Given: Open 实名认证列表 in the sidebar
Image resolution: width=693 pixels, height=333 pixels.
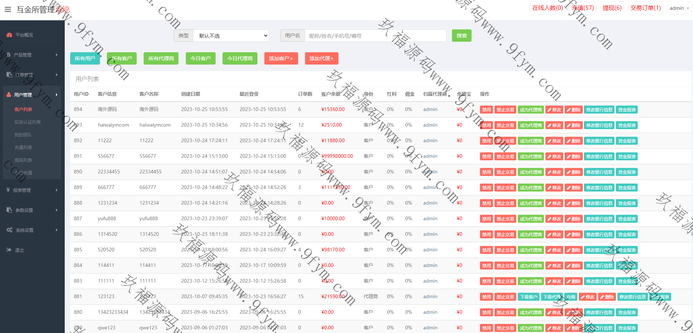Looking at the screenshot, I should pyautogui.click(x=28, y=122).
